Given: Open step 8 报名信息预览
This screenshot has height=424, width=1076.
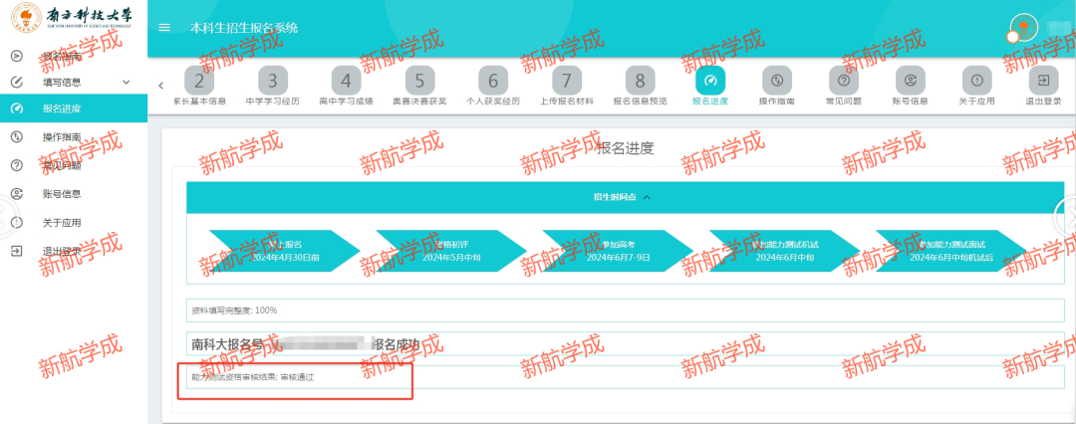Looking at the screenshot, I should tap(640, 82).
